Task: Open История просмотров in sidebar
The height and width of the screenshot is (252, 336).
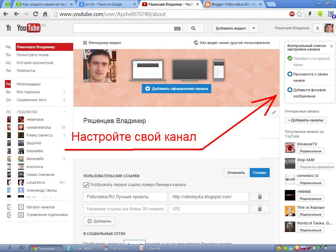Action: click(35, 63)
